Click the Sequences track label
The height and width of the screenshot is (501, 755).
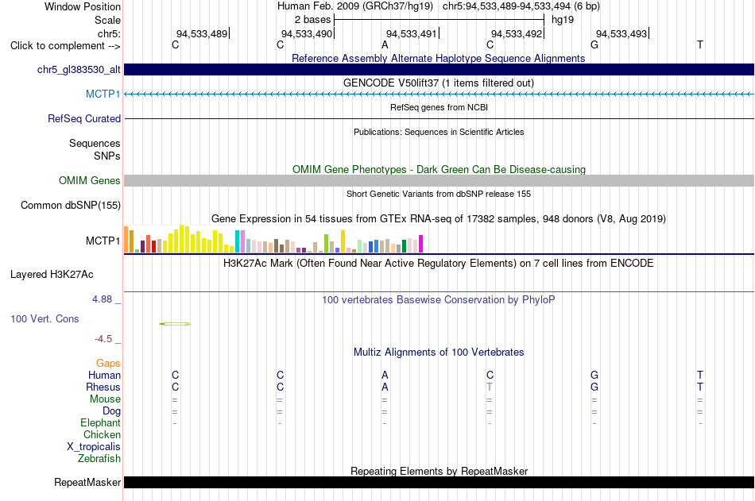[95, 144]
